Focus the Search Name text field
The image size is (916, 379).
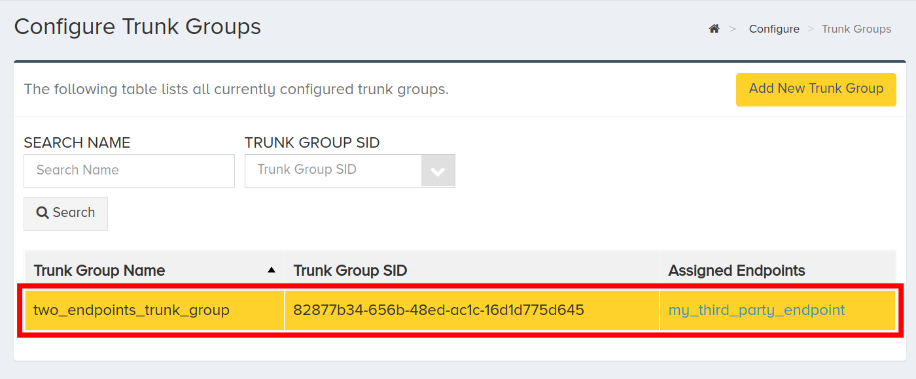tap(129, 171)
